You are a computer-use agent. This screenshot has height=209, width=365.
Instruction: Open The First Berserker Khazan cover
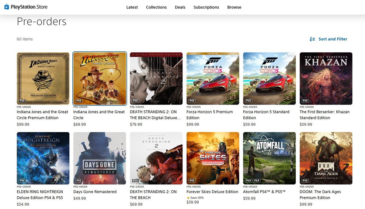pos(326,79)
